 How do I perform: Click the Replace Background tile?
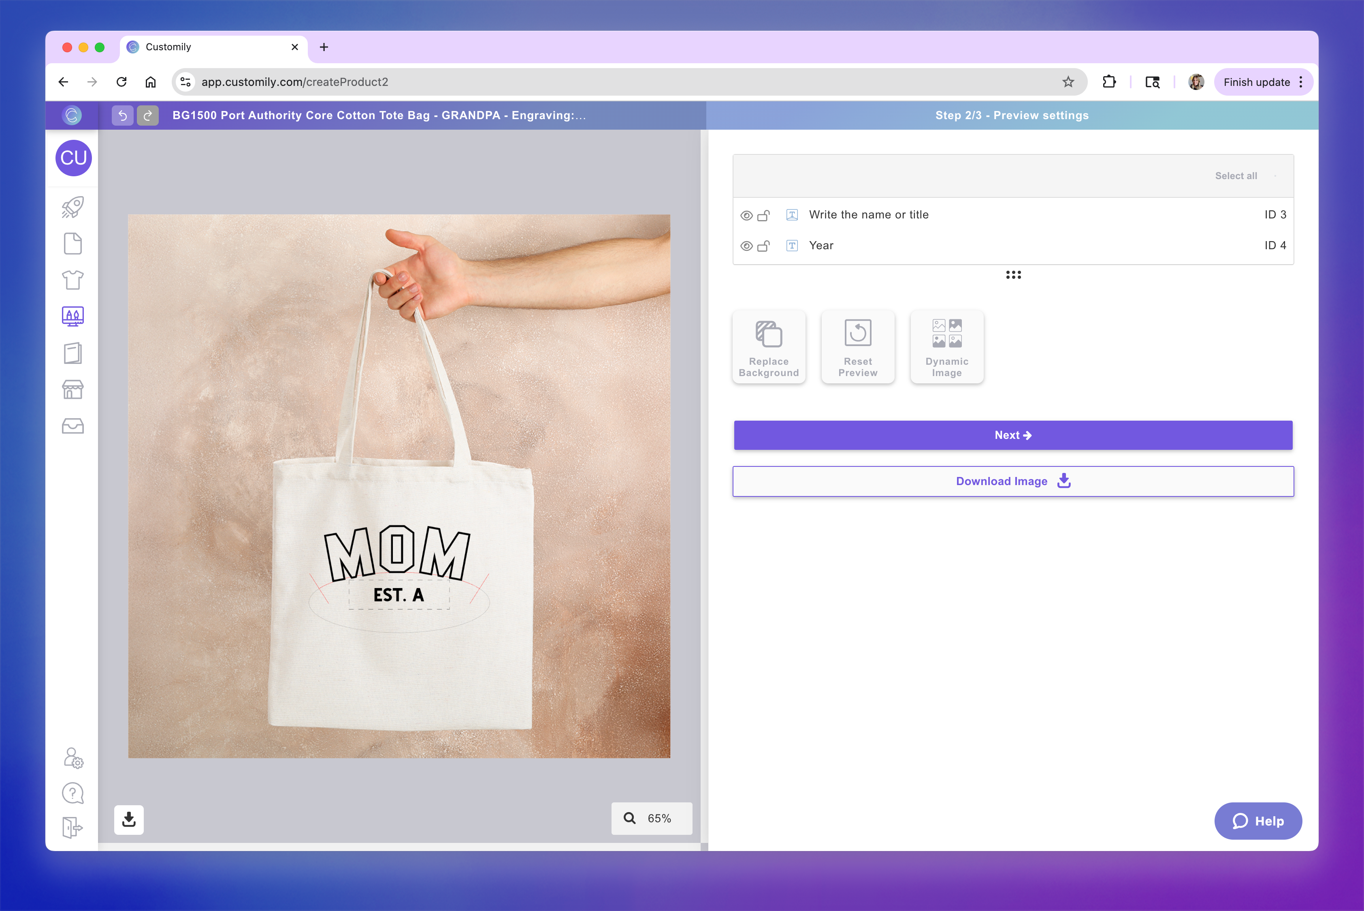[768, 347]
